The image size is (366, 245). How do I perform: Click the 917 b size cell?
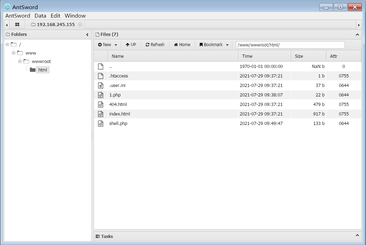pyautogui.click(x=319, y=114)
